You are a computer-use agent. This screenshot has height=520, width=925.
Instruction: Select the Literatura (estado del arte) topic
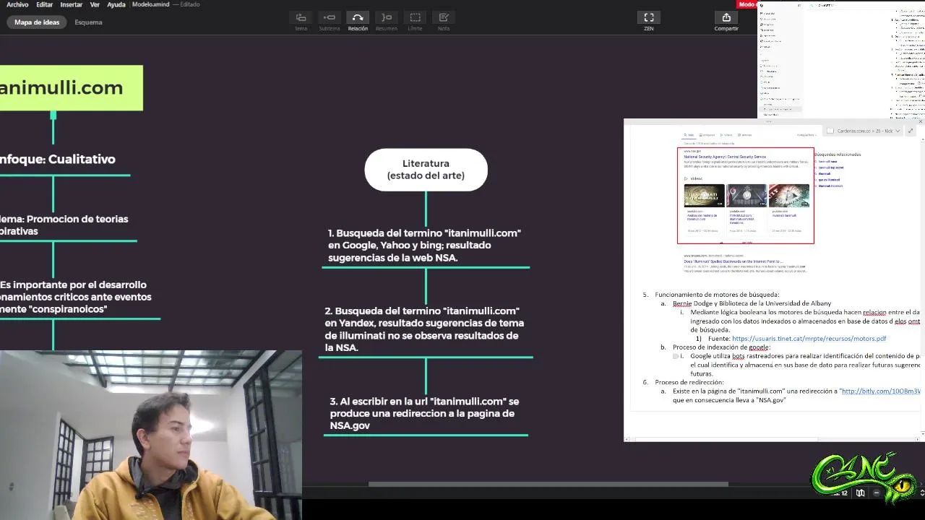pos(426,170)
